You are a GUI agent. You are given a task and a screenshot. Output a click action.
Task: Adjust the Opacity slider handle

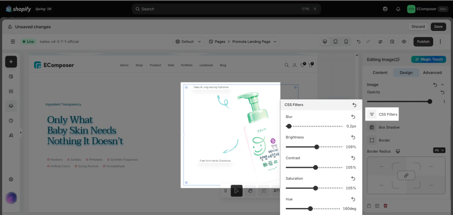(x=430, y=102)
